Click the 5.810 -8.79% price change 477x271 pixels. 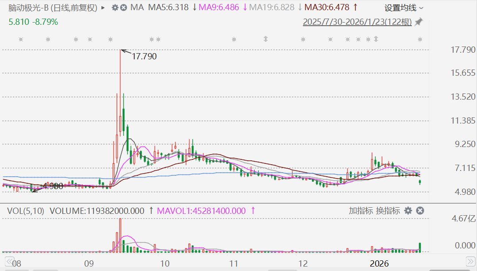33,22
